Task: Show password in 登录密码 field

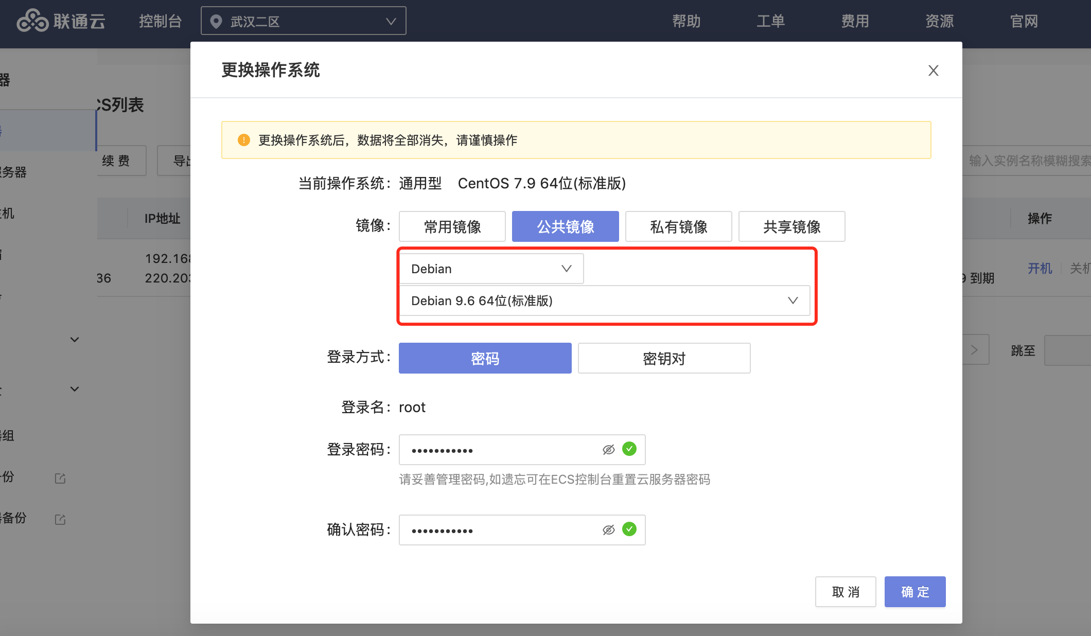Action: (x=608, y=450)
